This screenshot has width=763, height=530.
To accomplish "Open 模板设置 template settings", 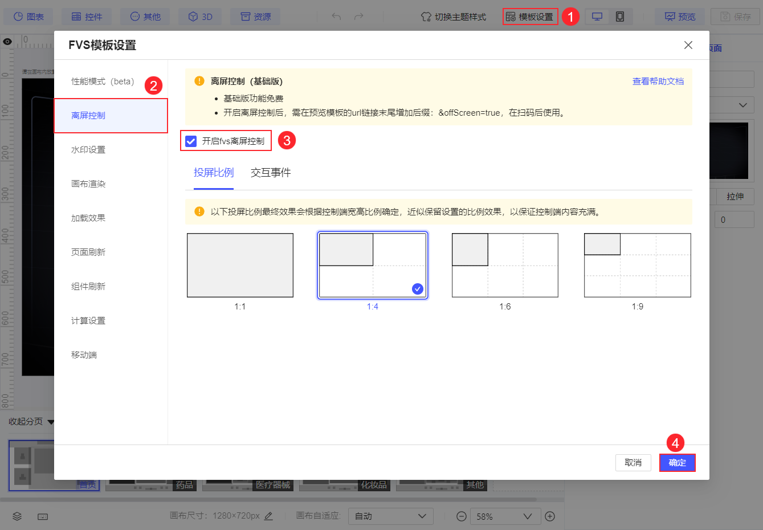I will tap(530, 17).
